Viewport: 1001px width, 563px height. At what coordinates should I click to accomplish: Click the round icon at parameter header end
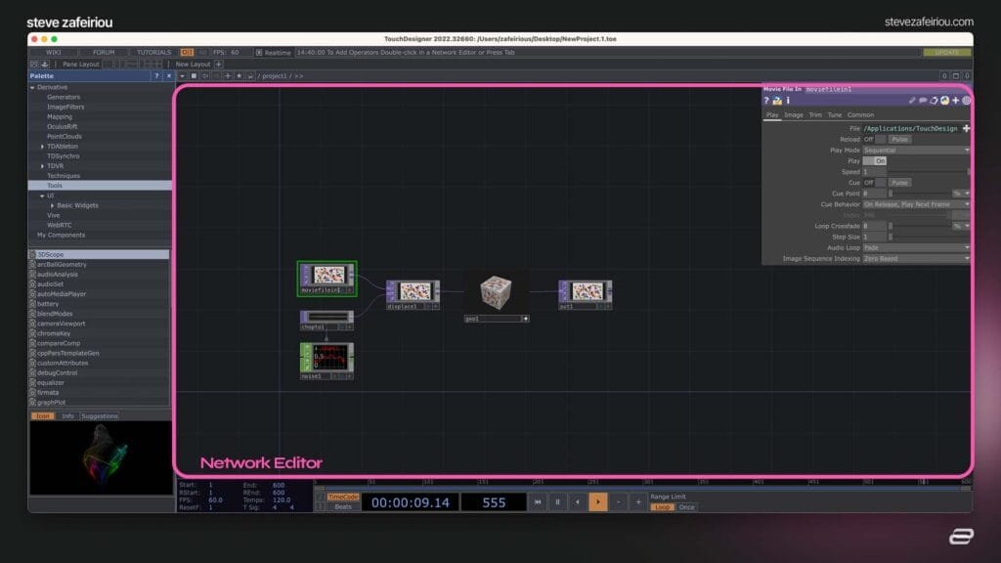[966, 101]
